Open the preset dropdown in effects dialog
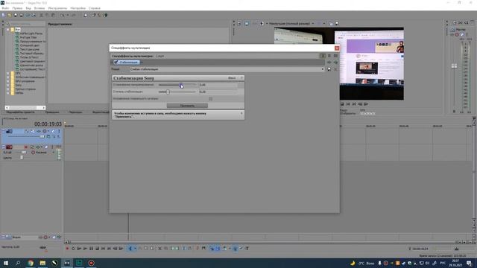The width and height of the screenshot is (477, 268). (x=323, y=69)
